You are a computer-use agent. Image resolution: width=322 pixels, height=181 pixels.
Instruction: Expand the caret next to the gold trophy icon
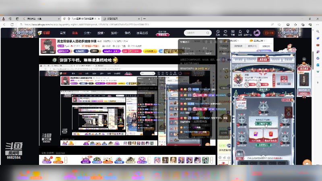pyautogui.click(x=66, y=160)
